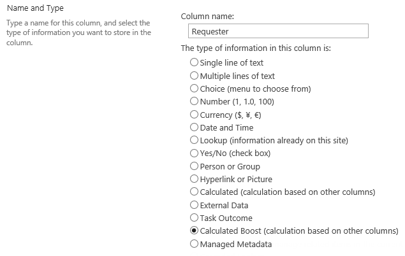Pick the Hyperlink or Picture option
The height and width of the screenshot is (256, 405).
click(x=194, y=179)
